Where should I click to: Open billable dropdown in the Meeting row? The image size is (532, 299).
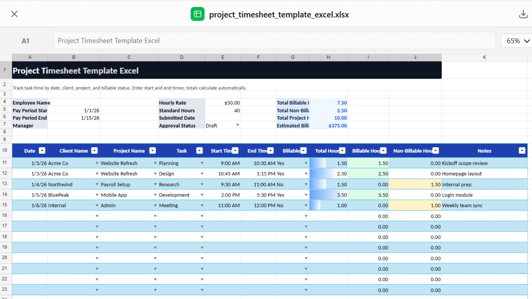(306, 205)
